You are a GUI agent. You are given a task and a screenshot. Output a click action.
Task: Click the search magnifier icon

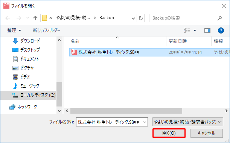tap(219, 18)
